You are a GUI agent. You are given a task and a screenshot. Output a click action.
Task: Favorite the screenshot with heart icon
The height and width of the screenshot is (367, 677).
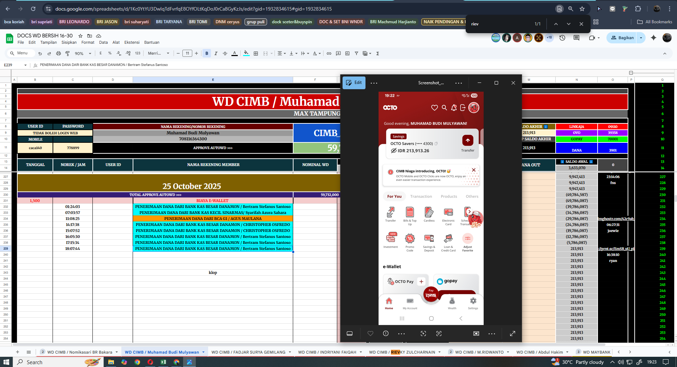pyautogui.click(x=370, y=334)
